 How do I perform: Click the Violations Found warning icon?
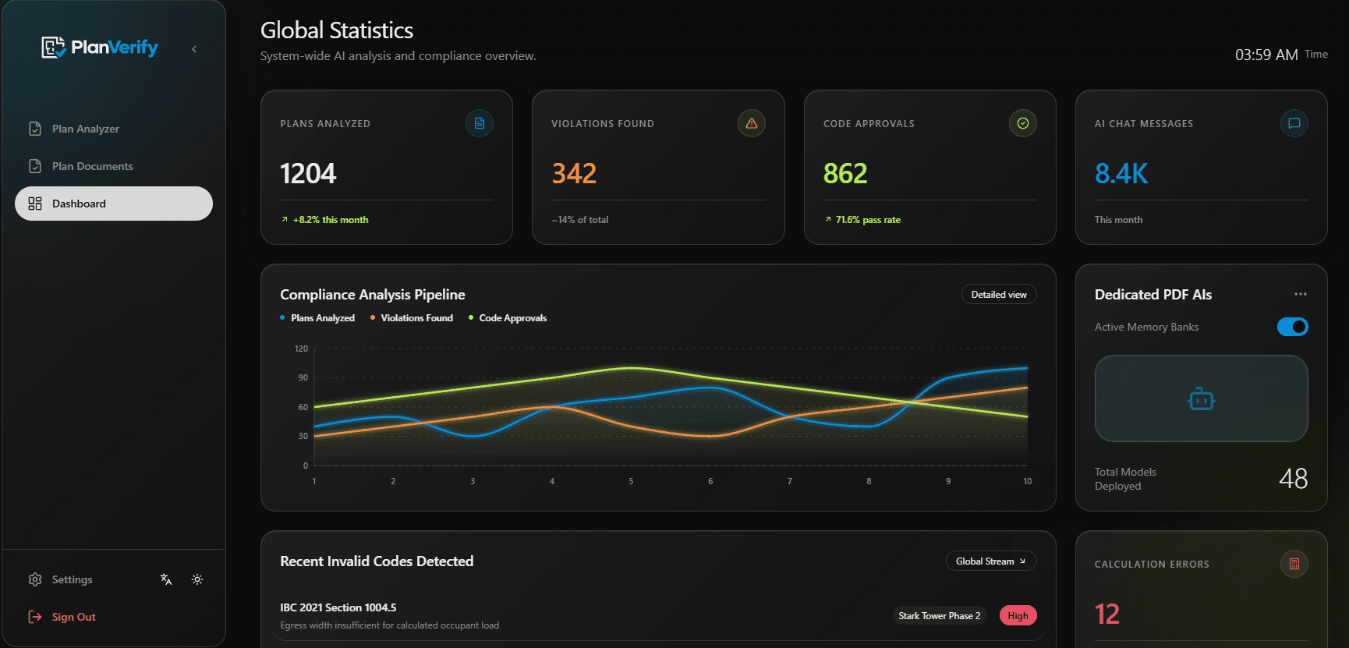[x=752, y=123]
